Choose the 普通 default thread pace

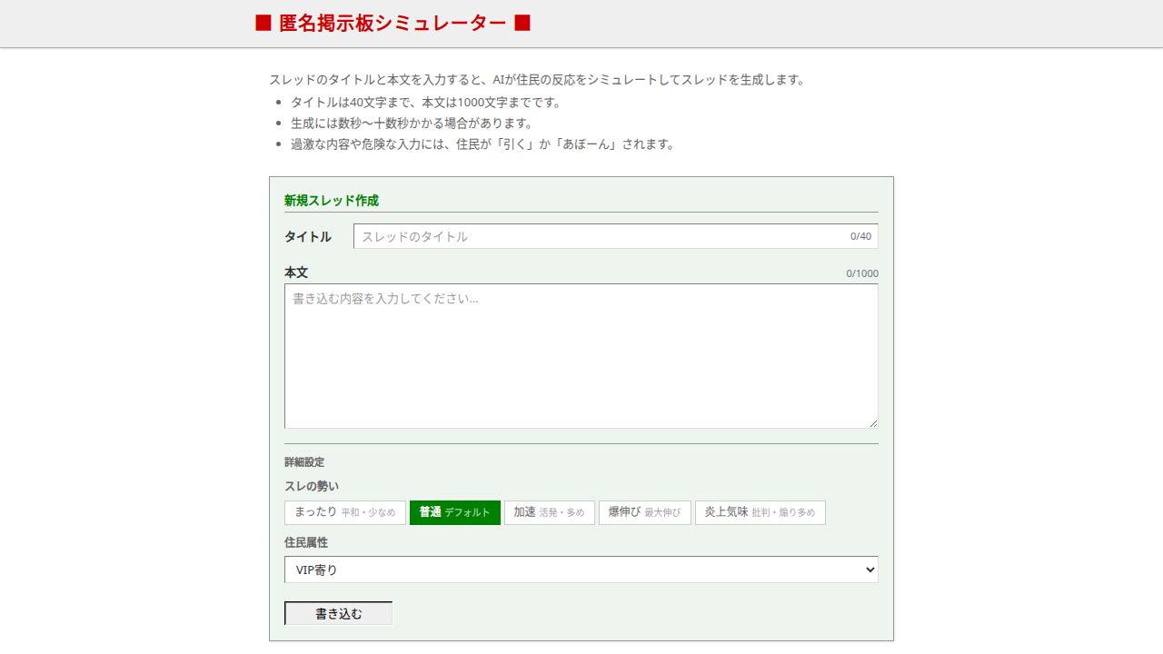click(455, 512)
